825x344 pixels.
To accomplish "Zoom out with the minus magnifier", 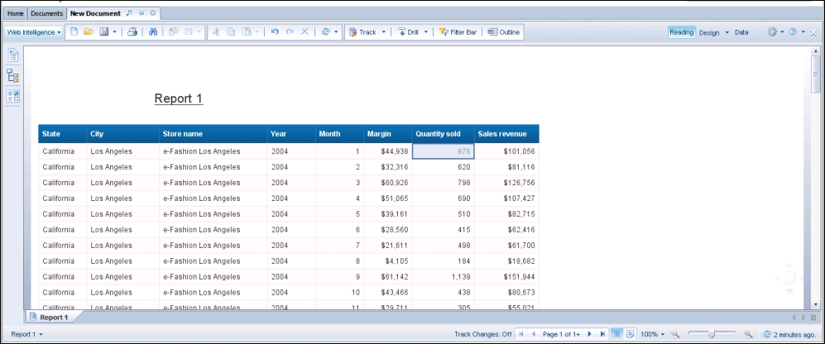I will click(x=675, y=334).
